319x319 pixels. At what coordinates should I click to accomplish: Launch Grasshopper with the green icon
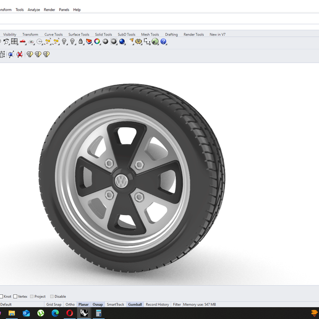coord(155,41)
